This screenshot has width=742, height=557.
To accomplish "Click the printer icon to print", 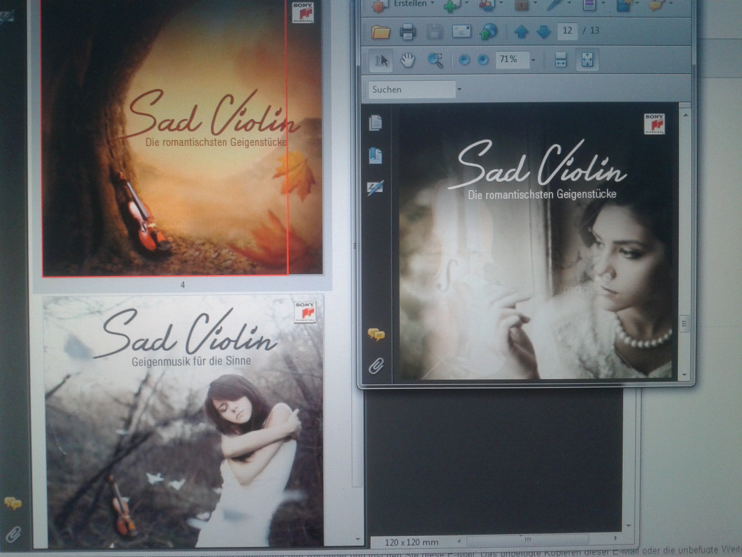I will [x=408, y=32].
